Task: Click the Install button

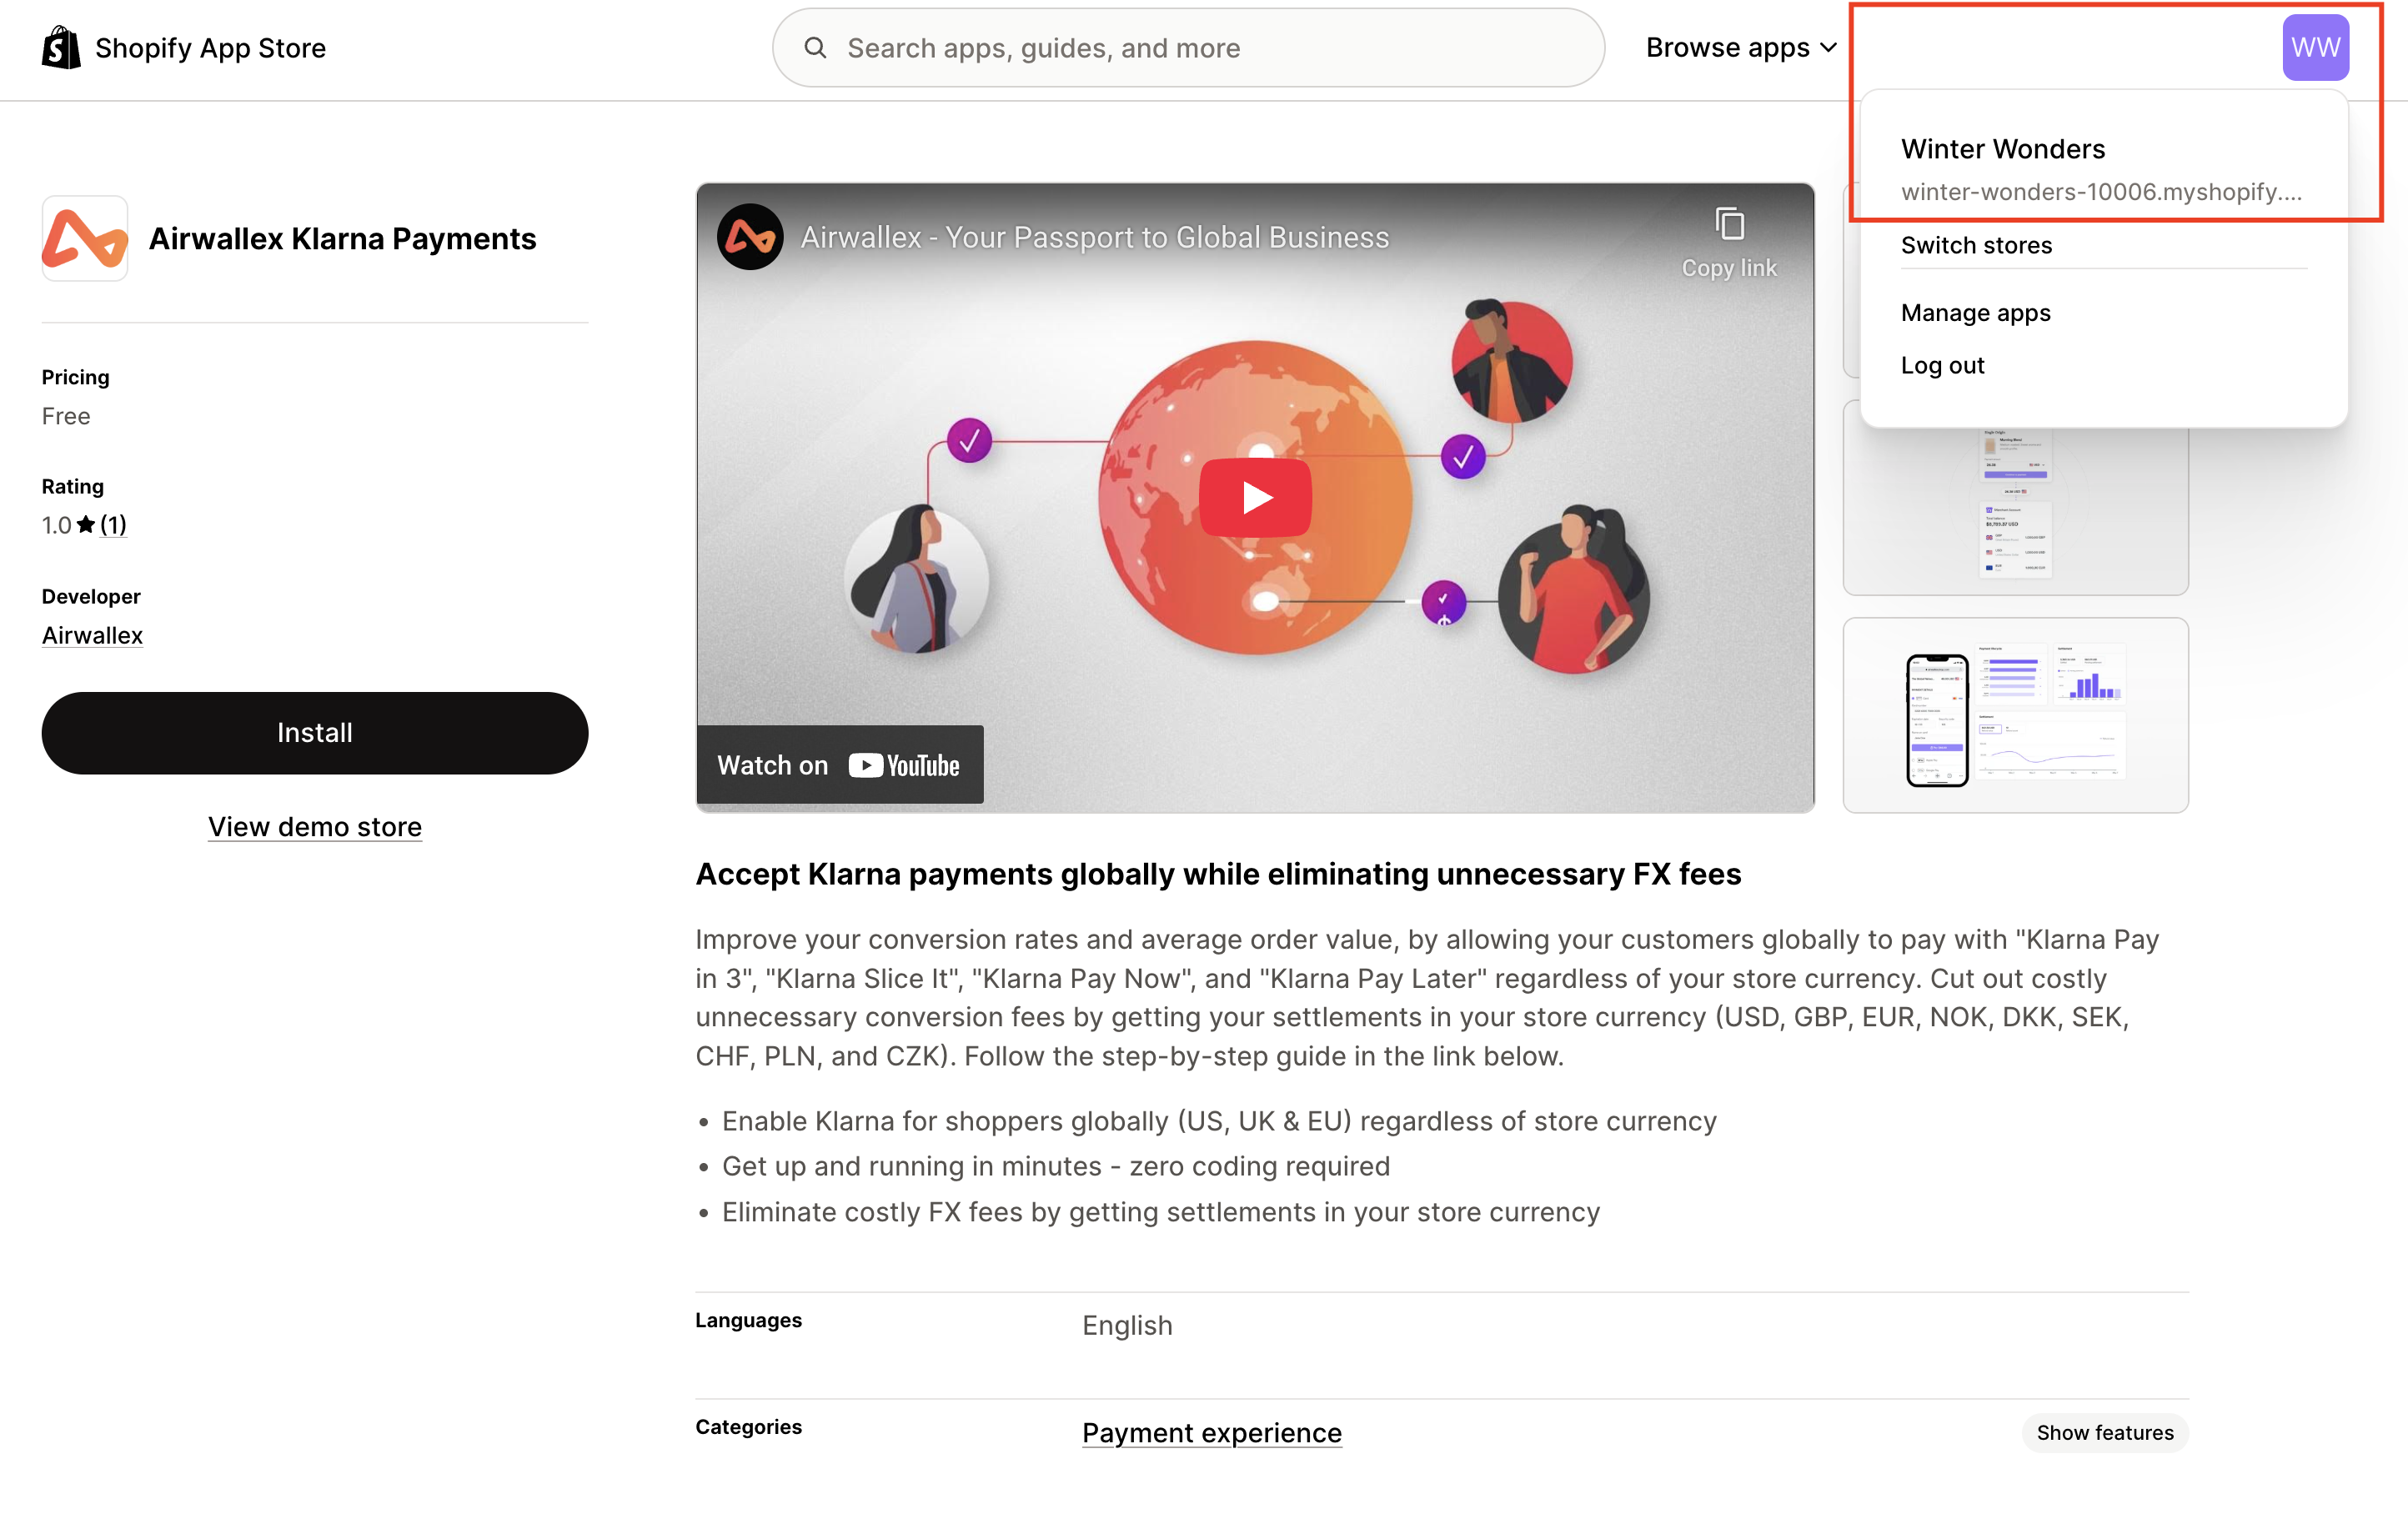Action: click(x=314, y=732)
